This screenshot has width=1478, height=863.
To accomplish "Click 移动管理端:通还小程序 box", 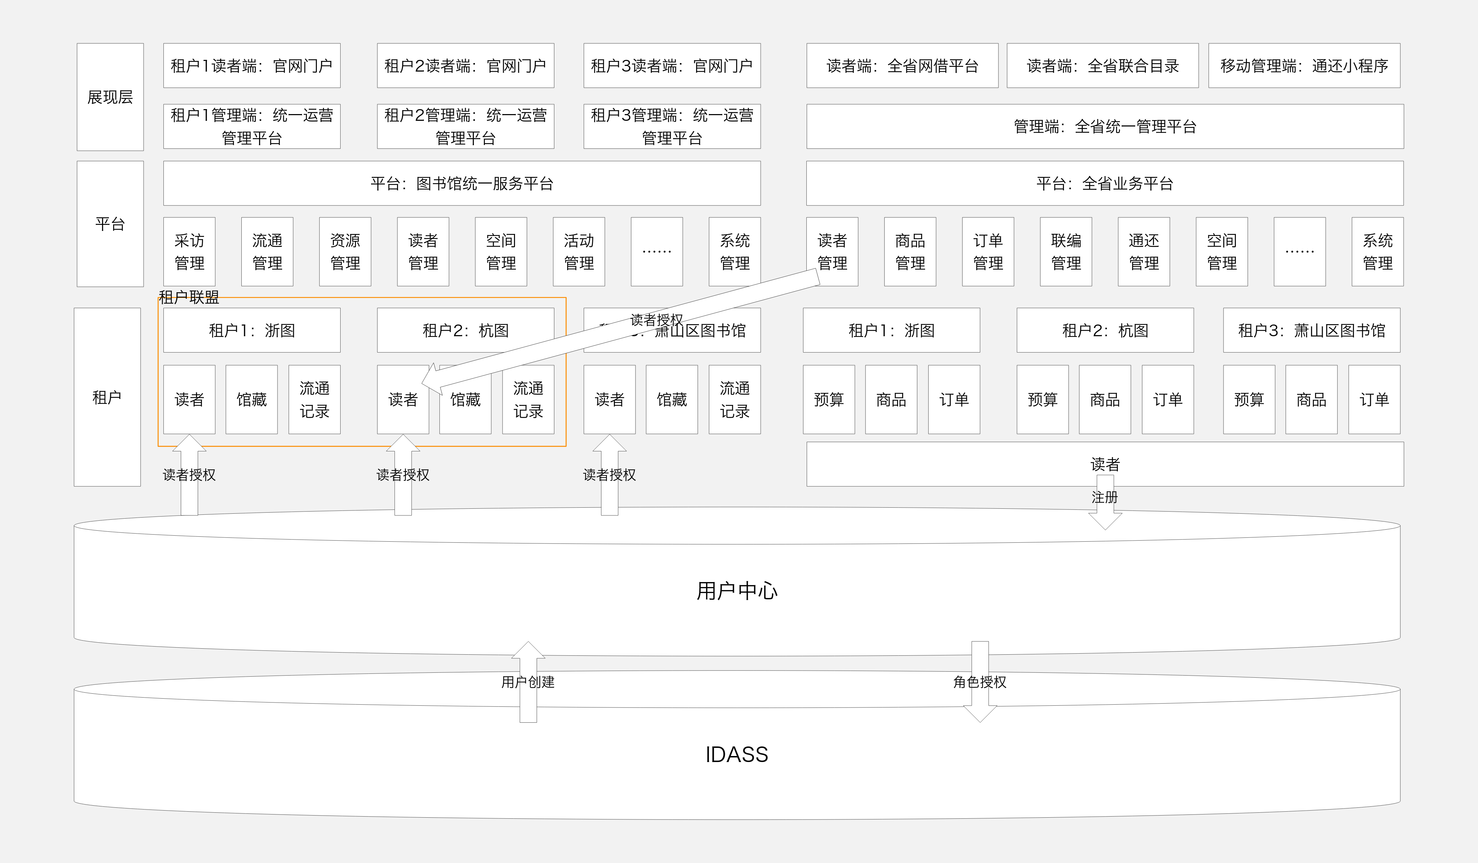I will click(x=1304, y=66).
